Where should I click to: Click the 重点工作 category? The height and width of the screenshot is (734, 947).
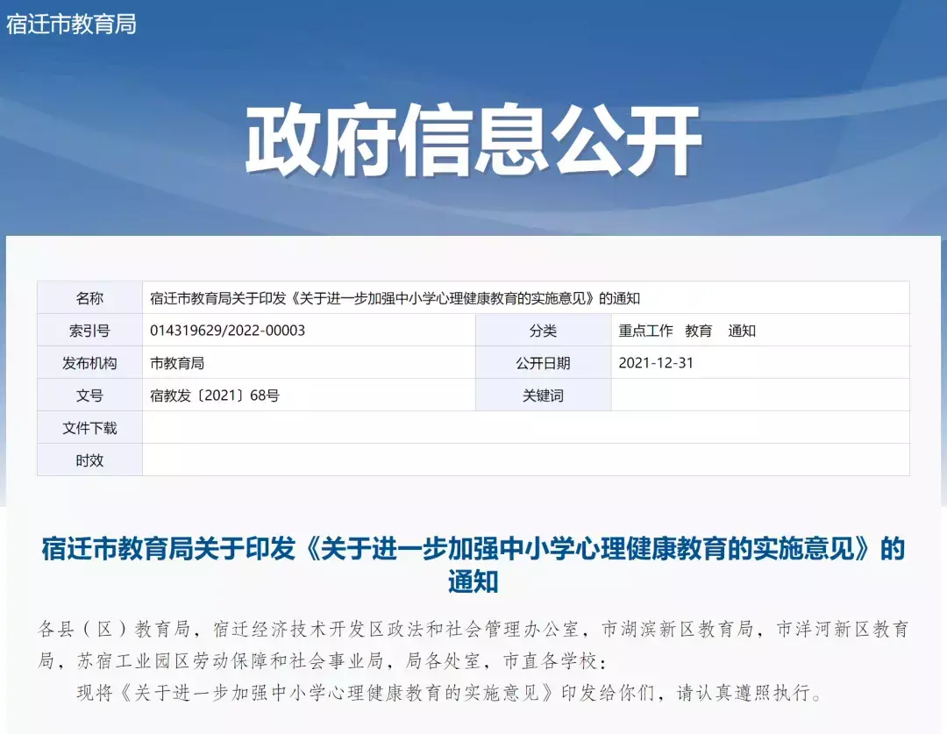tap(645, 331)
